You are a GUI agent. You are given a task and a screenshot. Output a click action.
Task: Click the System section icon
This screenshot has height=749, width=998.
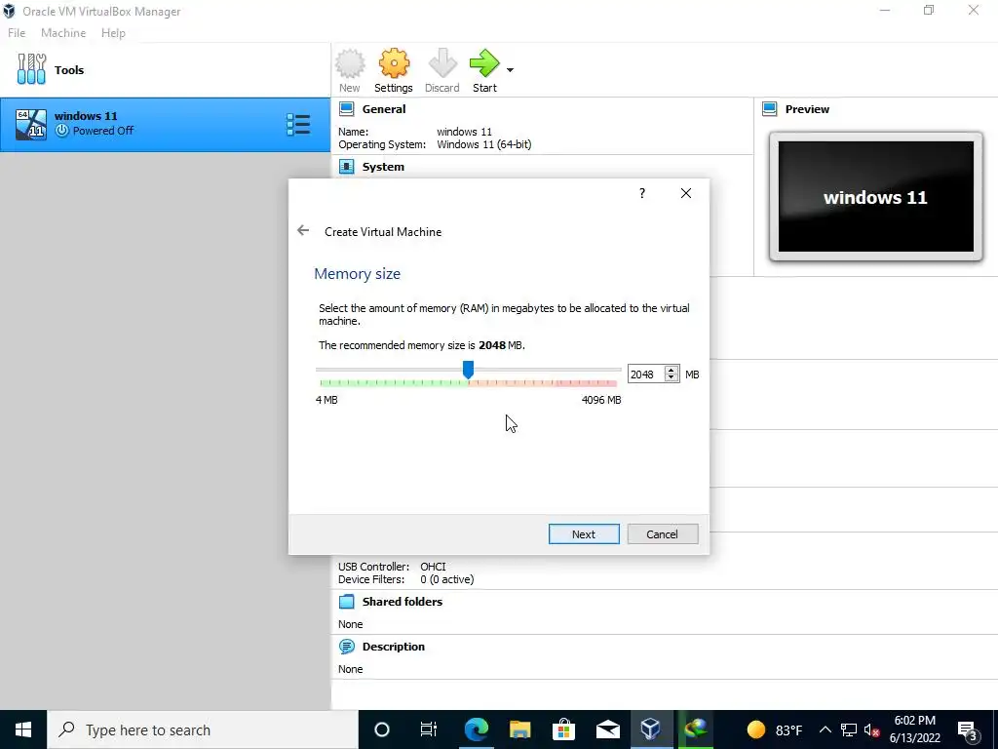[x=347, y=167]
